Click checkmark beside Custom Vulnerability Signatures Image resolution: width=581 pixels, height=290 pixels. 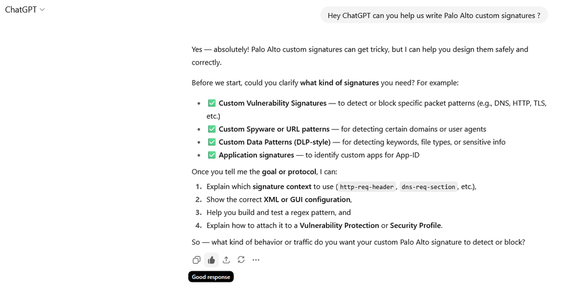[212, 103]
